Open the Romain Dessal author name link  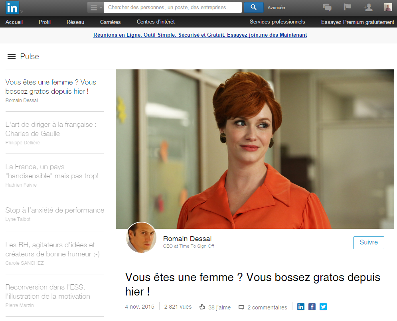187,238
